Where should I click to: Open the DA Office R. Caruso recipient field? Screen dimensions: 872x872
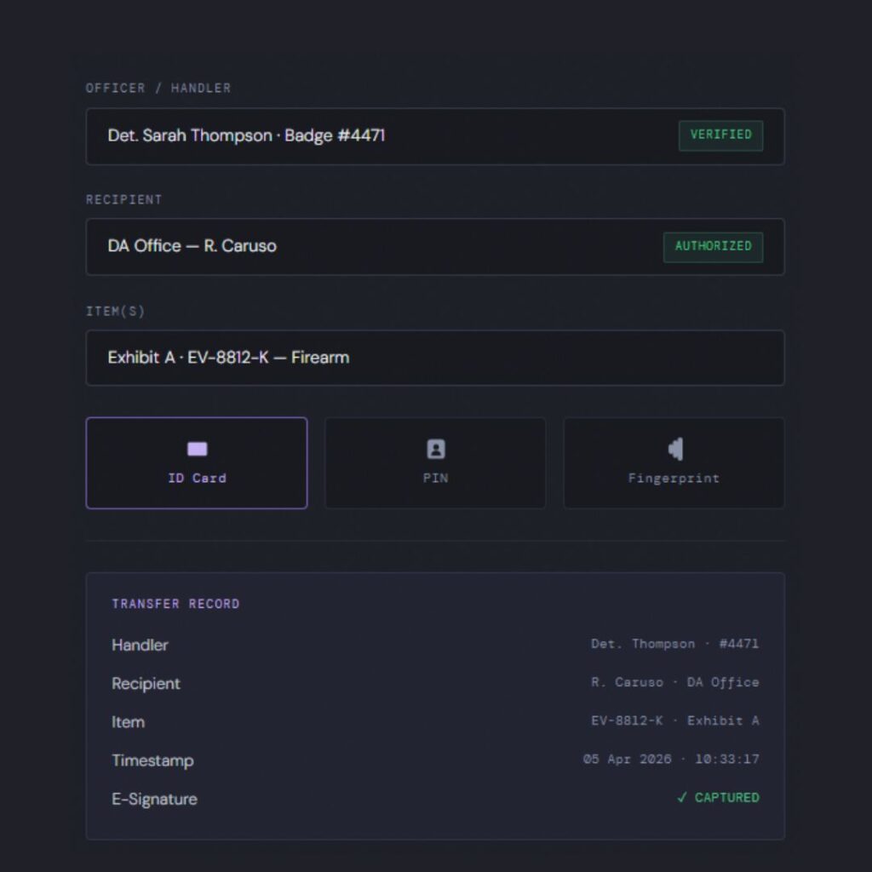[x=192, y=246]
